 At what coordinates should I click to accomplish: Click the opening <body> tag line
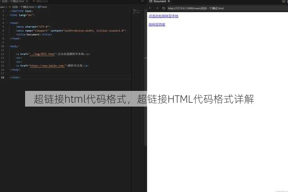pos(14,46)
